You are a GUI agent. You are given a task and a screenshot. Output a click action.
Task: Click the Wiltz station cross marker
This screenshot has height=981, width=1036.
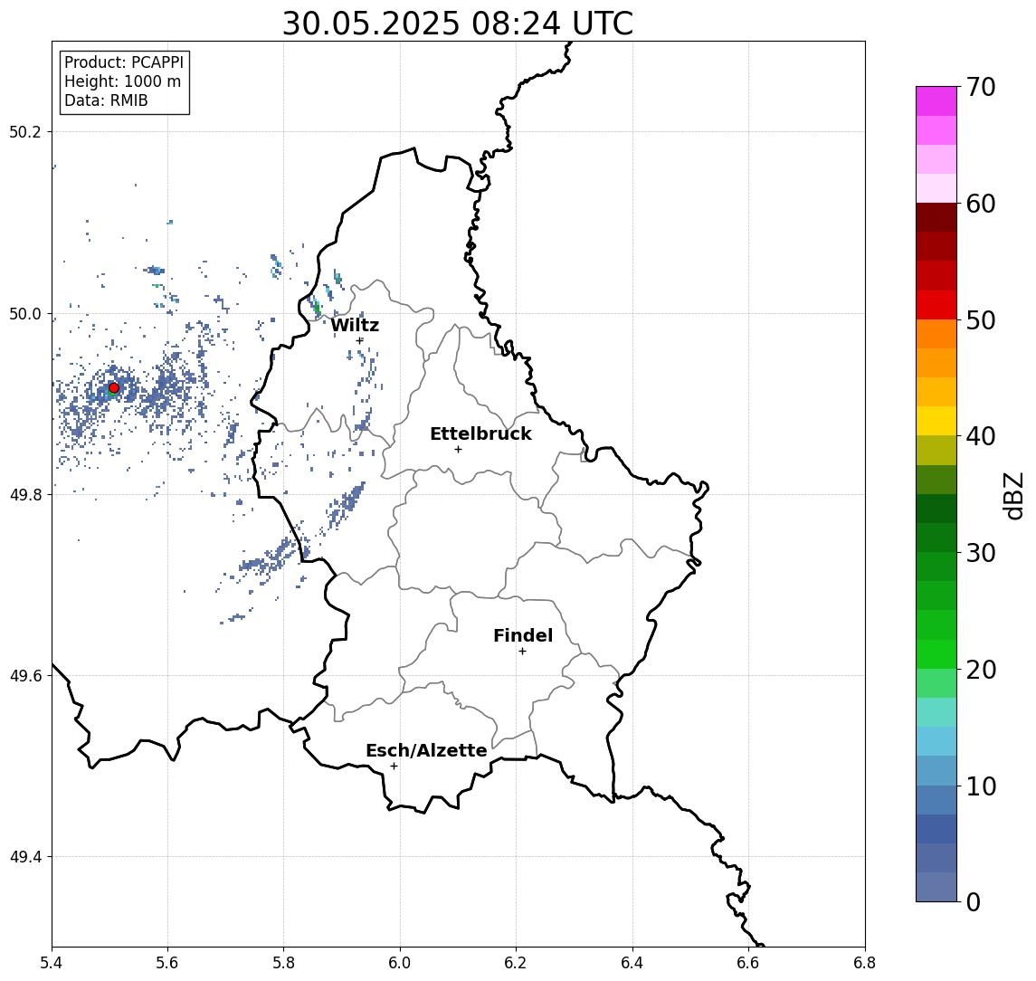click(359, 341)
